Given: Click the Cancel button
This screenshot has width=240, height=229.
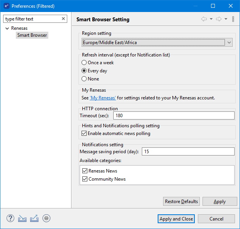Looking at the screenshot, I should click(216, 219).
